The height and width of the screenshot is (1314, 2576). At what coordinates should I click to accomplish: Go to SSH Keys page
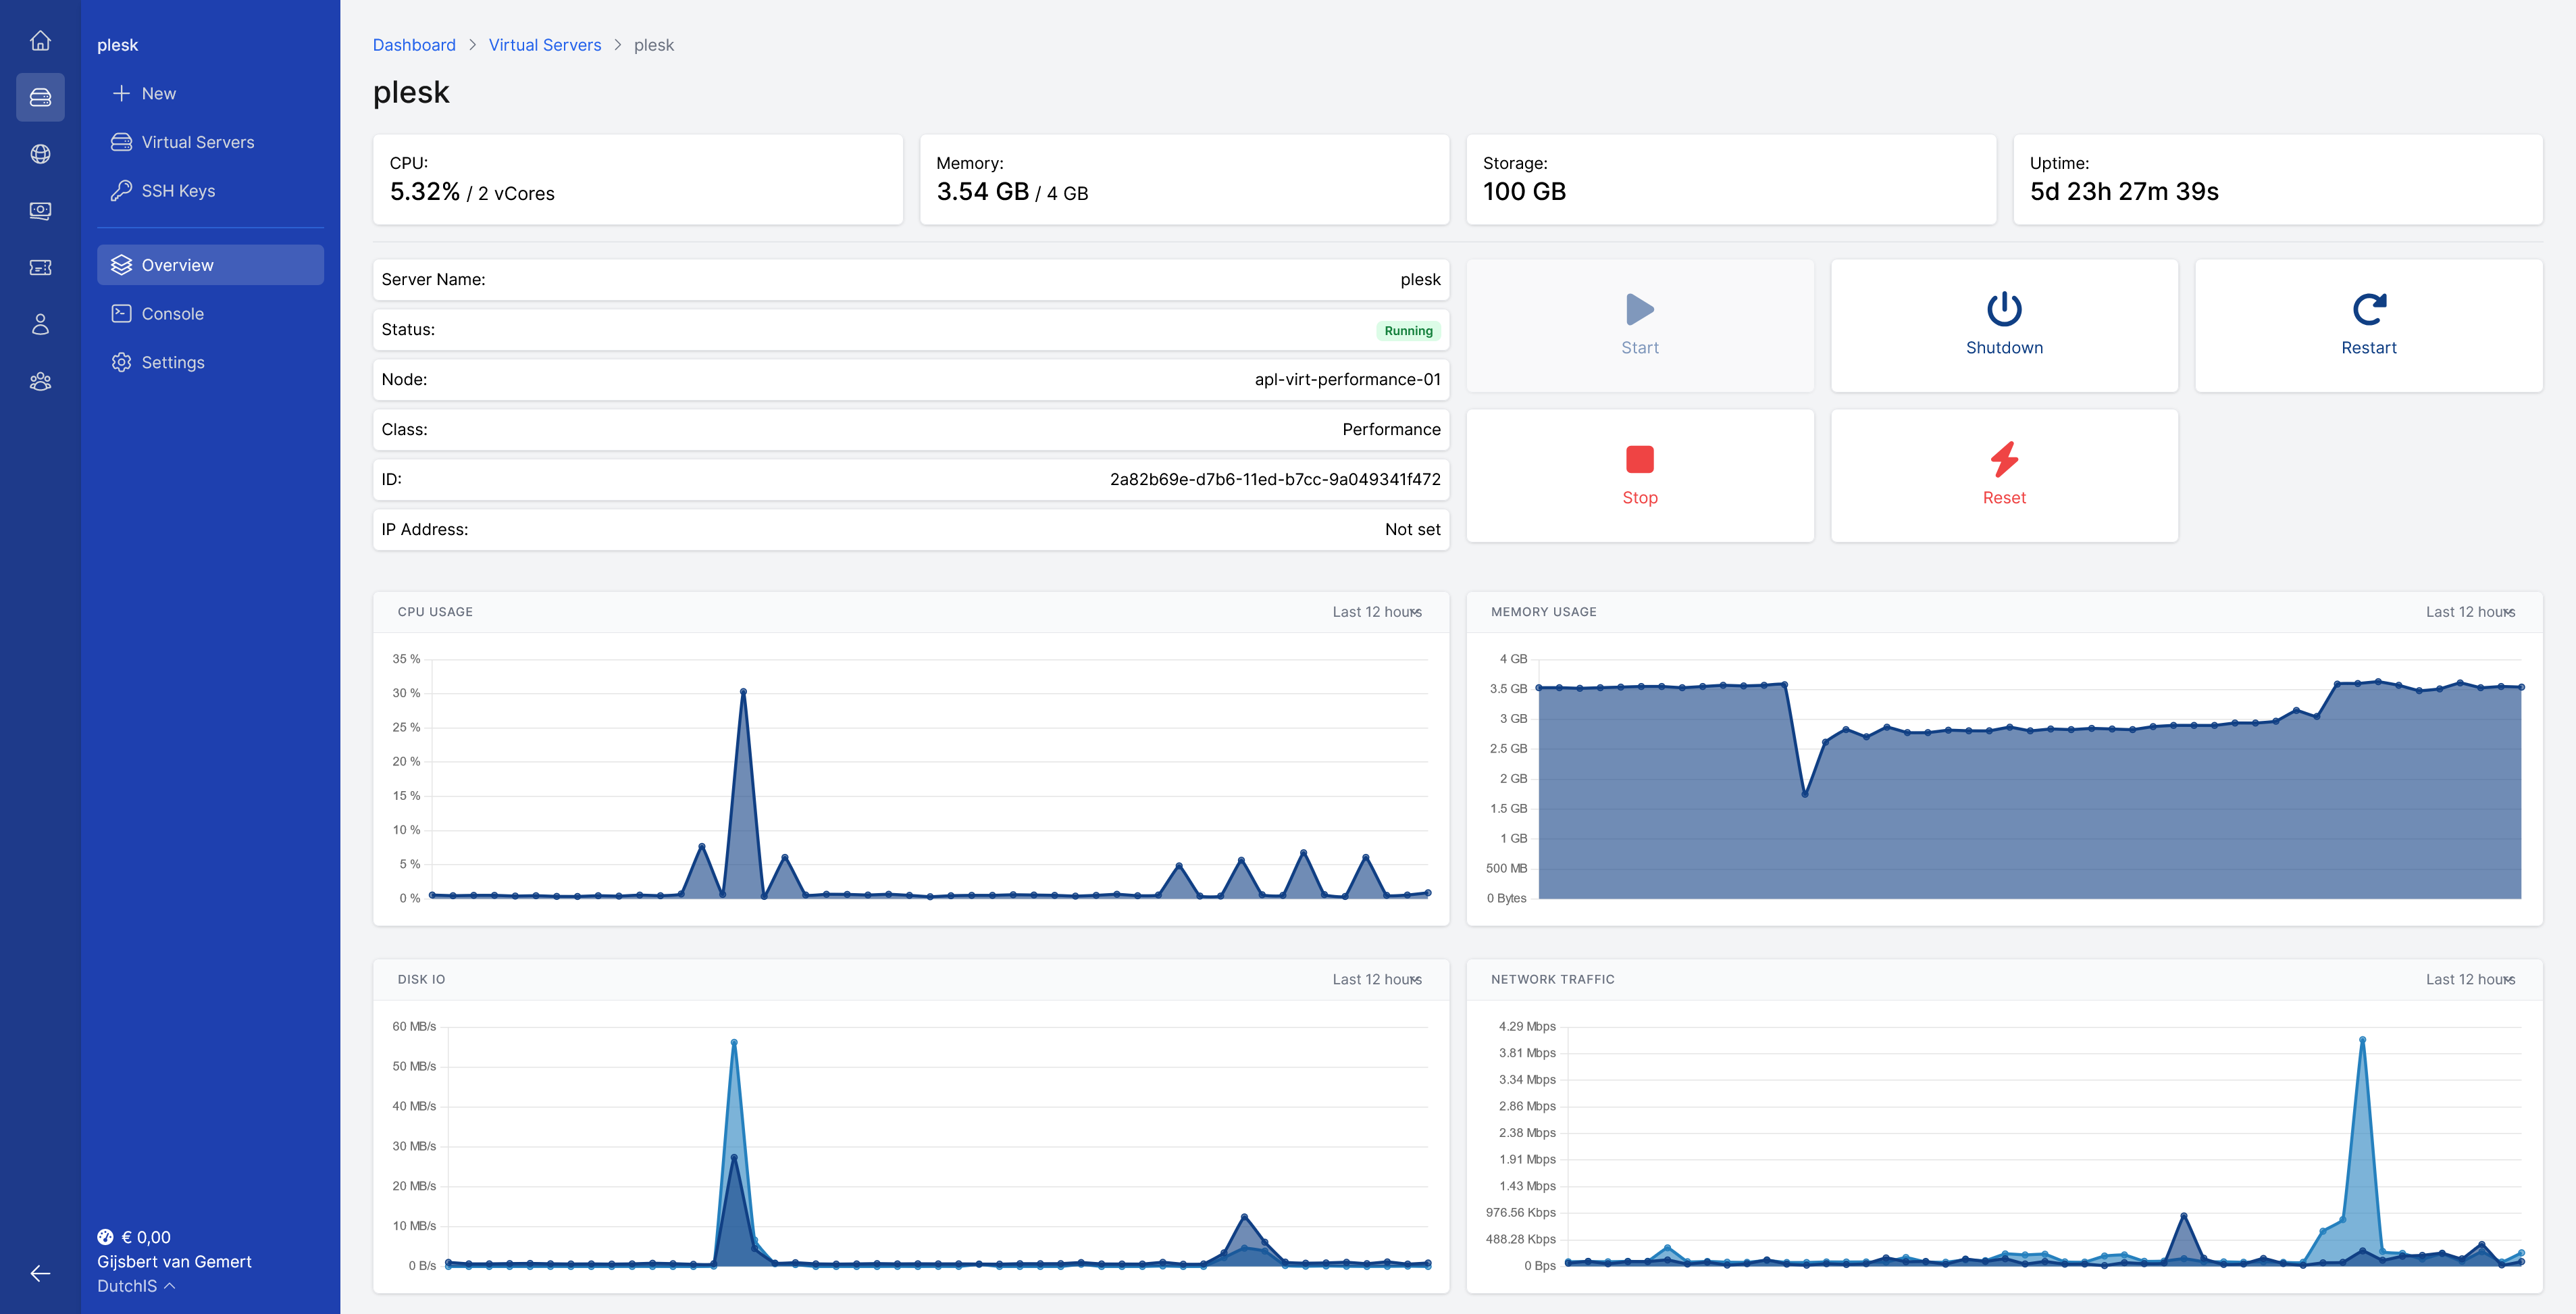(178, 191)
